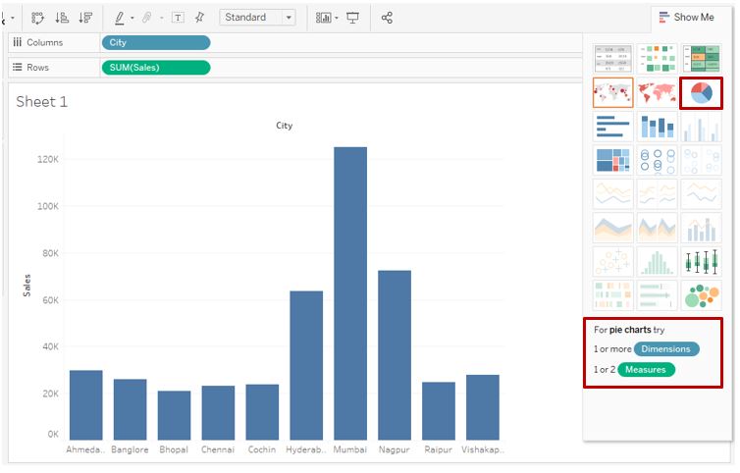Select the Mumbai bar in chart
The height and width of the screenshot is (473, 740).
350,293
